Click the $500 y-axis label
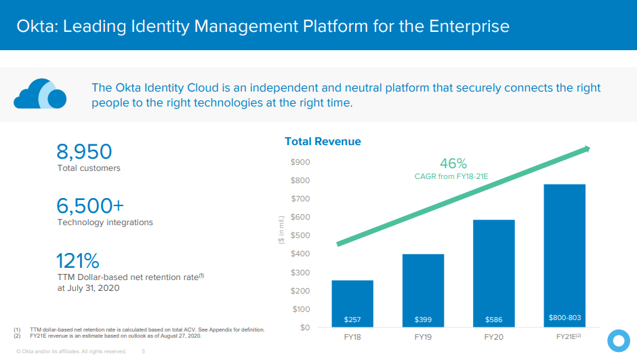The height and width of the screenshot is (358, 637). 300,235
